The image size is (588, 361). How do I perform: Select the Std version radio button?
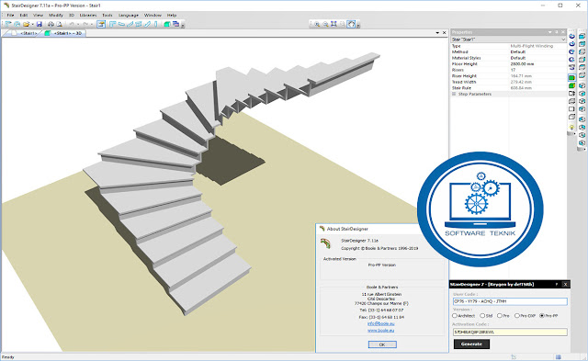tap(482, 316)
